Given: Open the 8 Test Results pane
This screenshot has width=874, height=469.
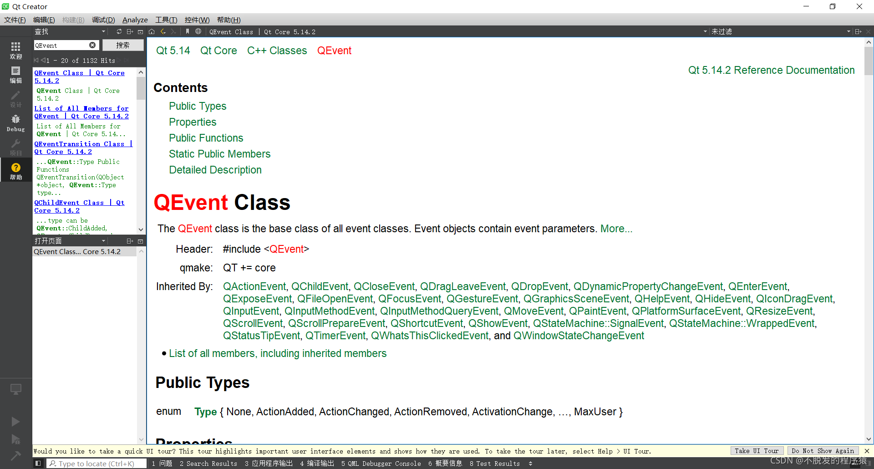Looking at the screenshot, I should pos(494,463).
